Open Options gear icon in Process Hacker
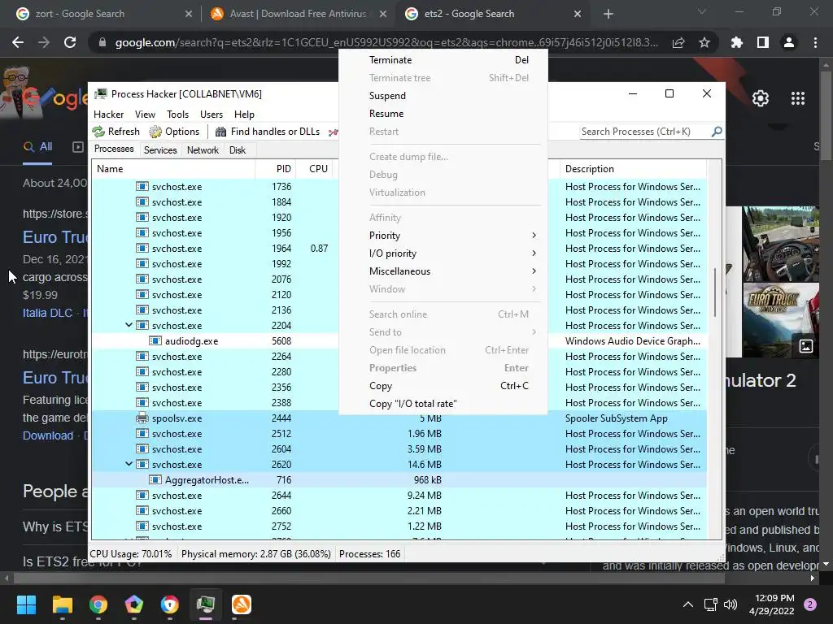Viewport: 833px width, 624px height. 155,132
